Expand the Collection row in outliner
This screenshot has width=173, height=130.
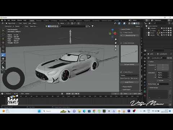click(146, 28)
